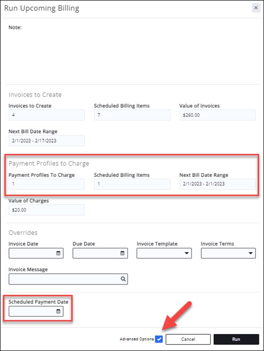This screenshot has height=351, width=264.
Task: Open the Scheduled Payment Date calendar icon
Action: (58, 311)
